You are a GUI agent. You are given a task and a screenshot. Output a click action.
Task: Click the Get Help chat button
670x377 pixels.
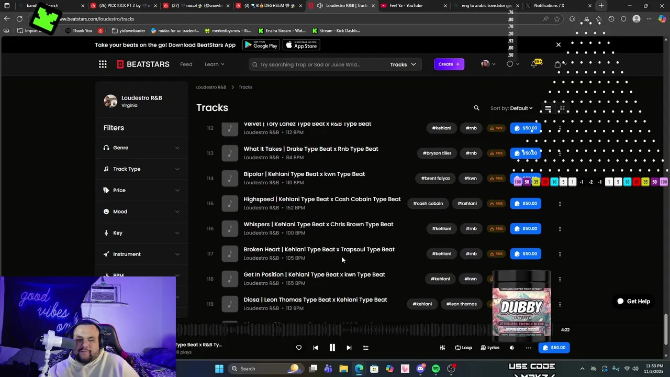[633, 302]
